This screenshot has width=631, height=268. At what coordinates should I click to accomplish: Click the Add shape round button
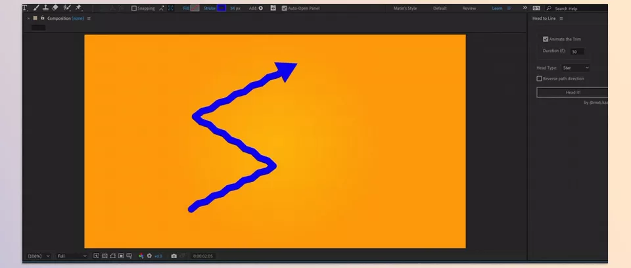(x=261, y=8)
